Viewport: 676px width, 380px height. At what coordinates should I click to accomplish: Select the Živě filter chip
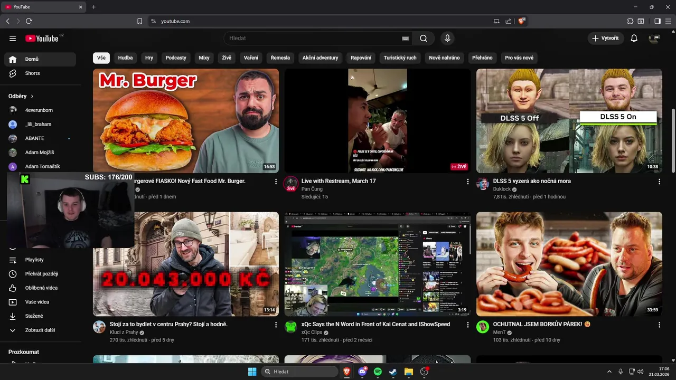227,58
